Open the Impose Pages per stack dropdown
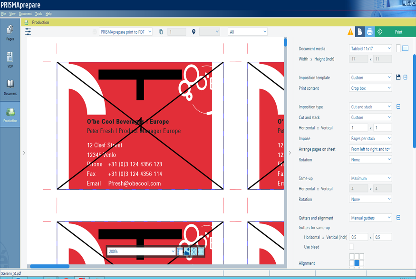 click(370, 138)
